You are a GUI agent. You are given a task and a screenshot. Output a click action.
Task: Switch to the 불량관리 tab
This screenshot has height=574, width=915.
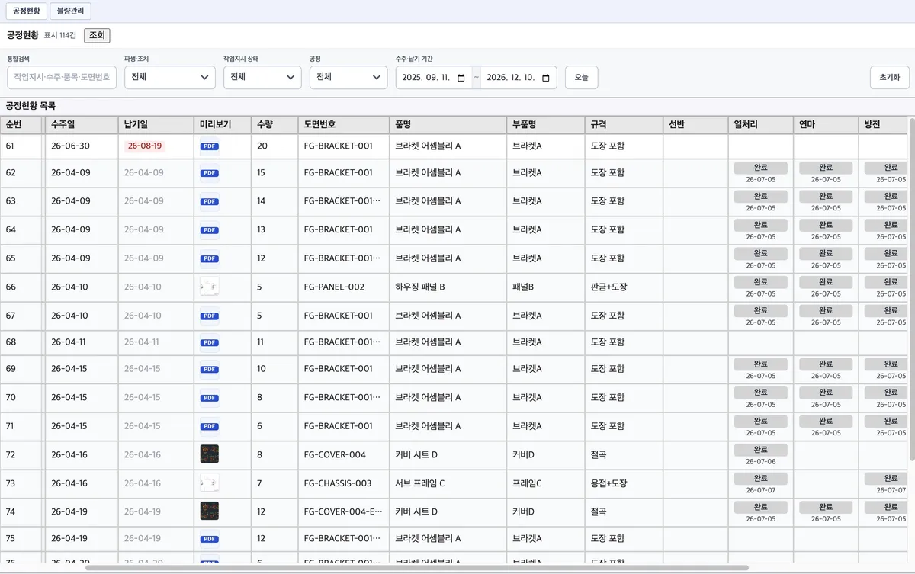click(70, 11)
